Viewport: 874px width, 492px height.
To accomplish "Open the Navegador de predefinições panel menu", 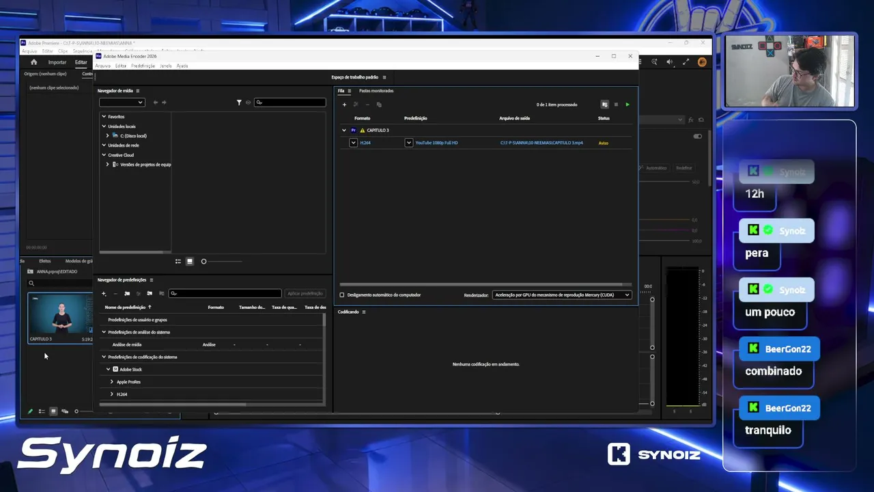I will [x=151, y=280].
